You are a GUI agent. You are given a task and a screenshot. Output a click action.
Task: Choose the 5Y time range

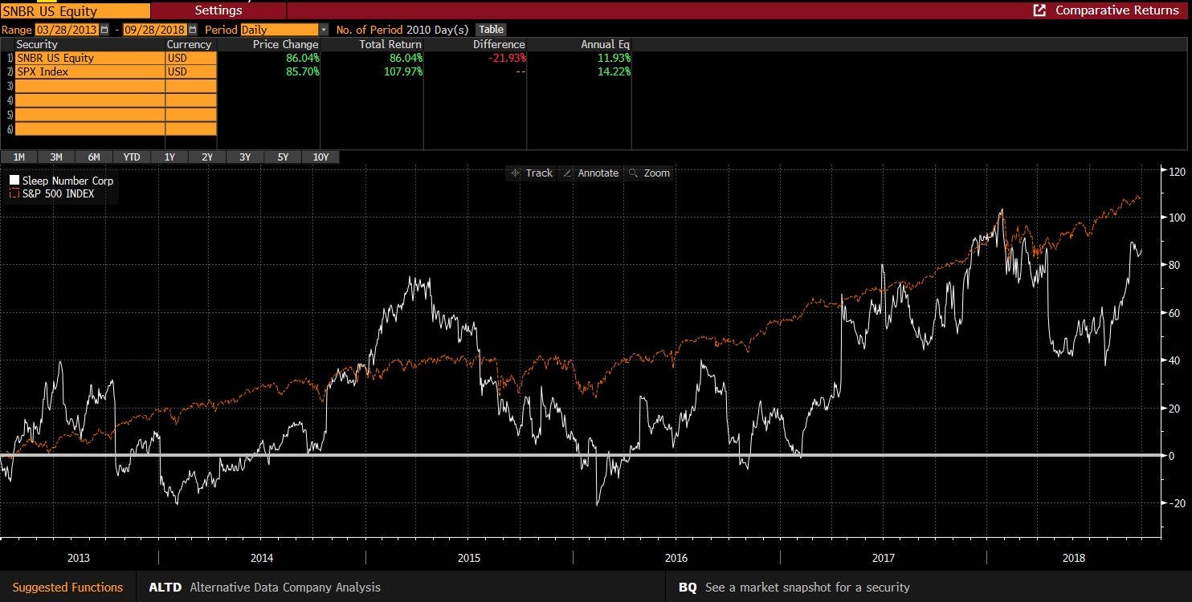pyautogui.click(x=283, y=157)
